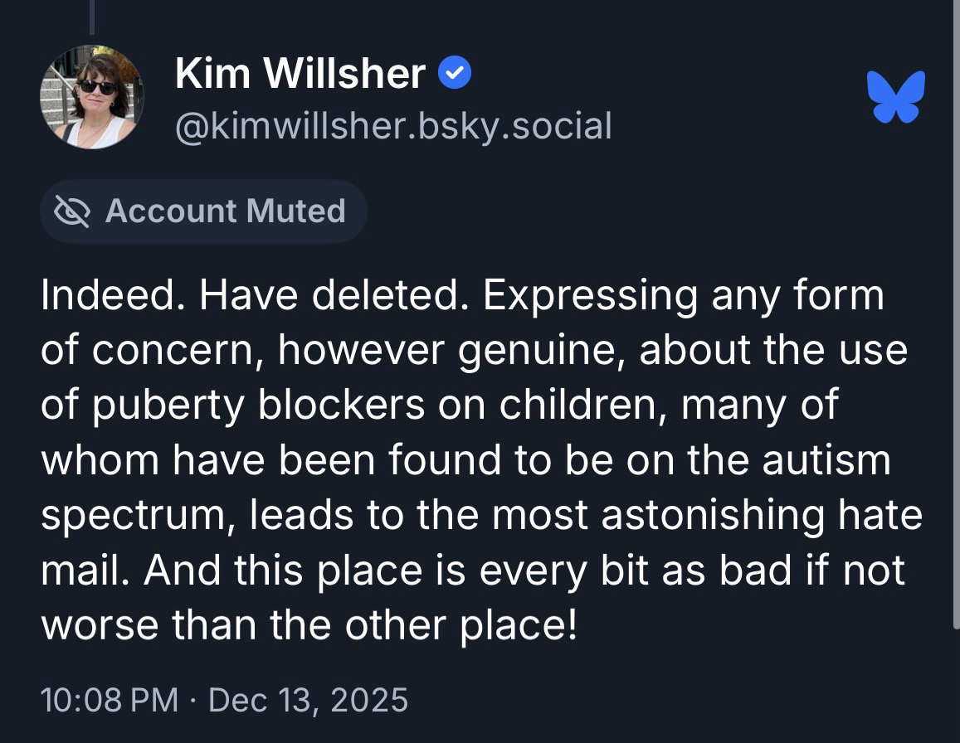The width and height of the screenshot is (960, 743).
Task: Click the word "genuine" in the post
Action: (544, 351)
